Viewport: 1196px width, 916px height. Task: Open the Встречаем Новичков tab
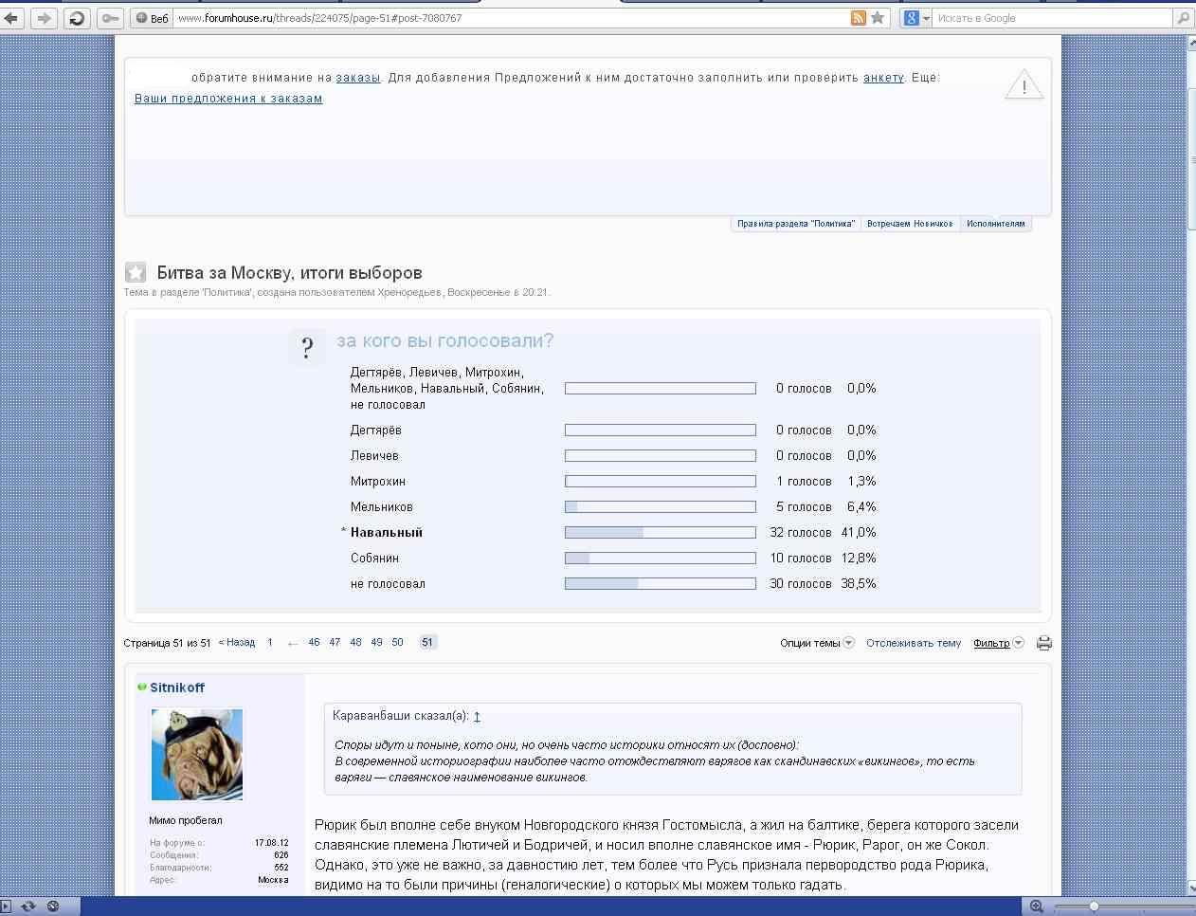910,224
